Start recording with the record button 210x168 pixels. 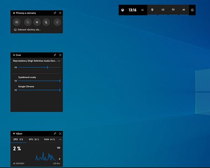tap(37, 22)
